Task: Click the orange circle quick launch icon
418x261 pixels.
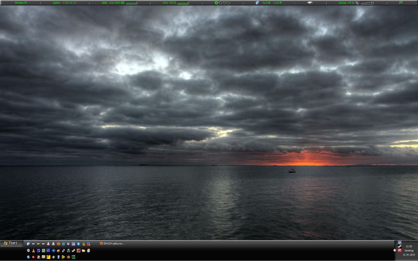Action: [68, 257]
